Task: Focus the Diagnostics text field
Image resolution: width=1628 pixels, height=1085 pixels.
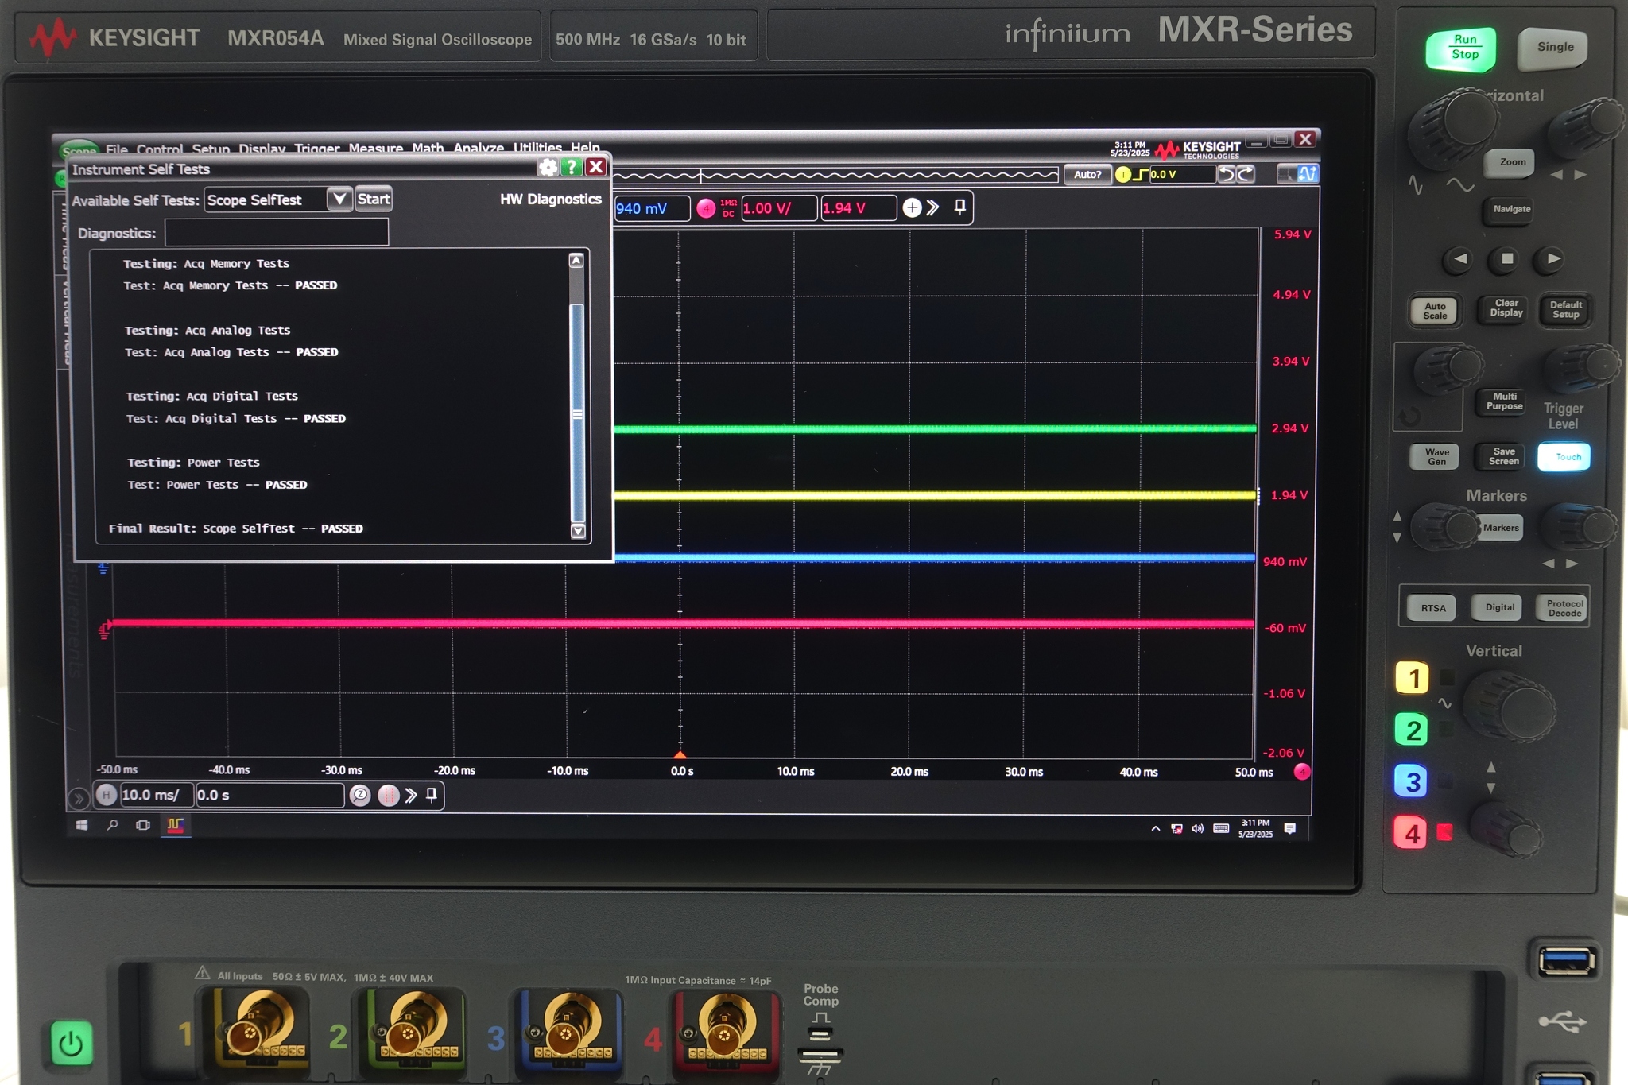Action: (277, 232)
